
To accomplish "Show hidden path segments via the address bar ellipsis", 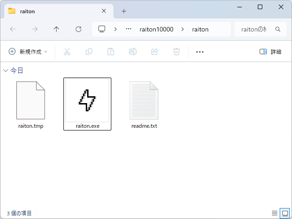I will [x=129, y=29].
